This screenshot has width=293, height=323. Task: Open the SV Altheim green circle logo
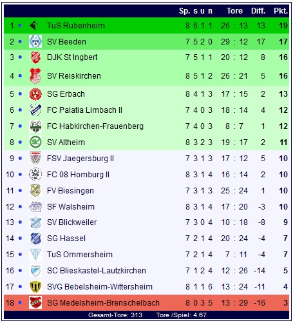click(x=35, y=142)
